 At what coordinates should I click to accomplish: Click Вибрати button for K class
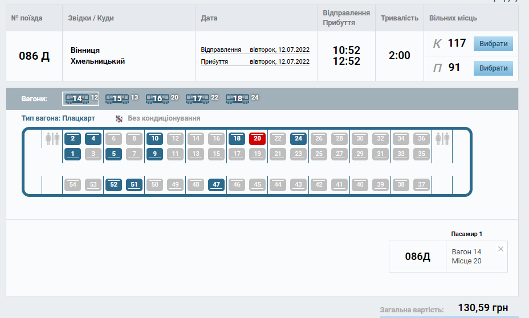pos(493,44)
